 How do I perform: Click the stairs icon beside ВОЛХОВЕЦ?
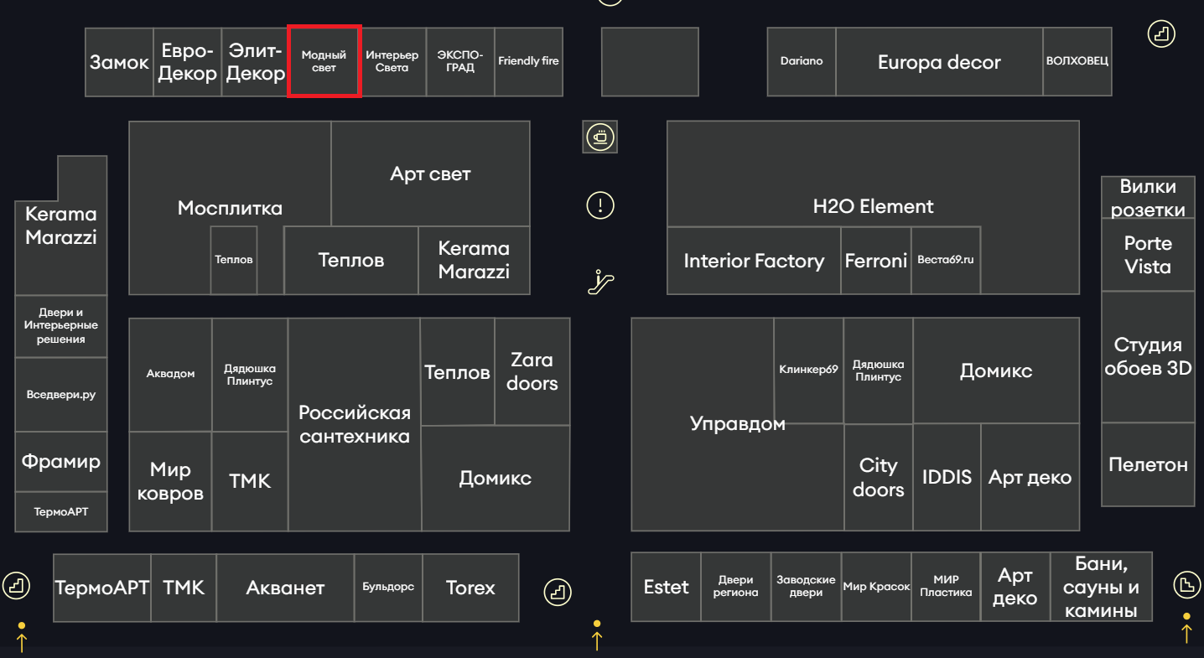tap(1161, 34)
